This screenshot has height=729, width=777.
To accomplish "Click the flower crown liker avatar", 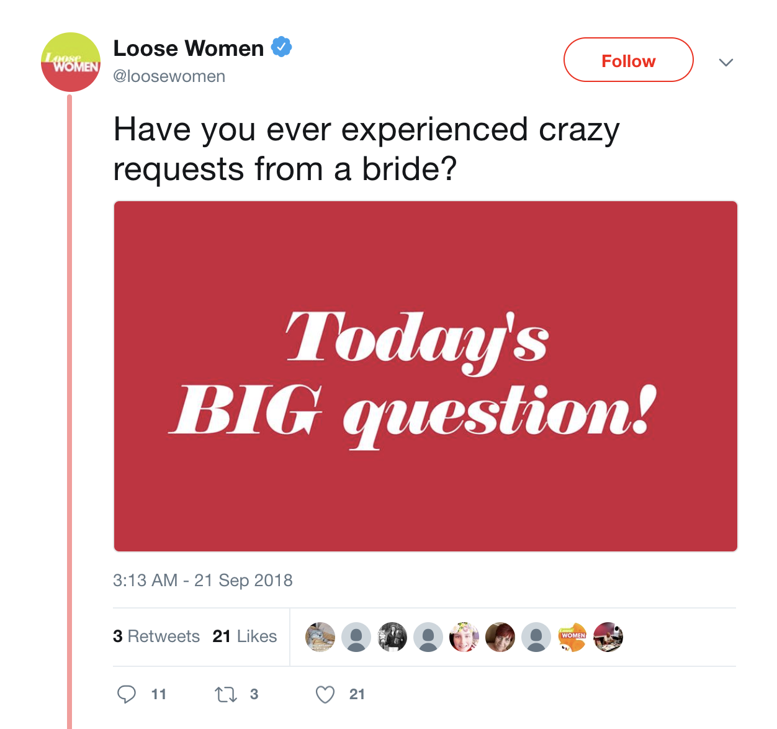I will (464, 637).
